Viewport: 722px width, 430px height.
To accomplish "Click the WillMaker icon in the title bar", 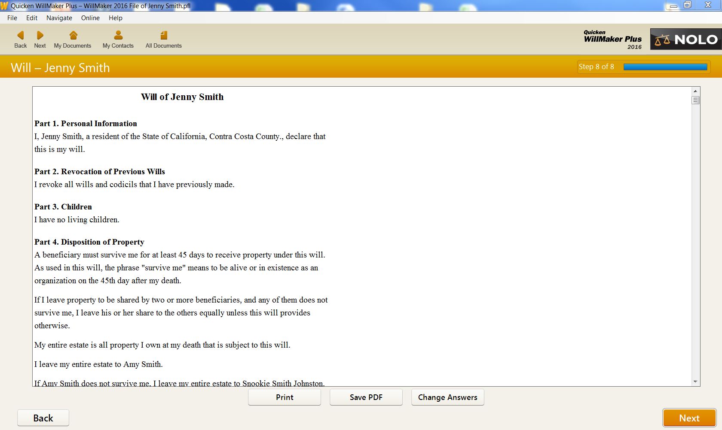I will [5, 6].
